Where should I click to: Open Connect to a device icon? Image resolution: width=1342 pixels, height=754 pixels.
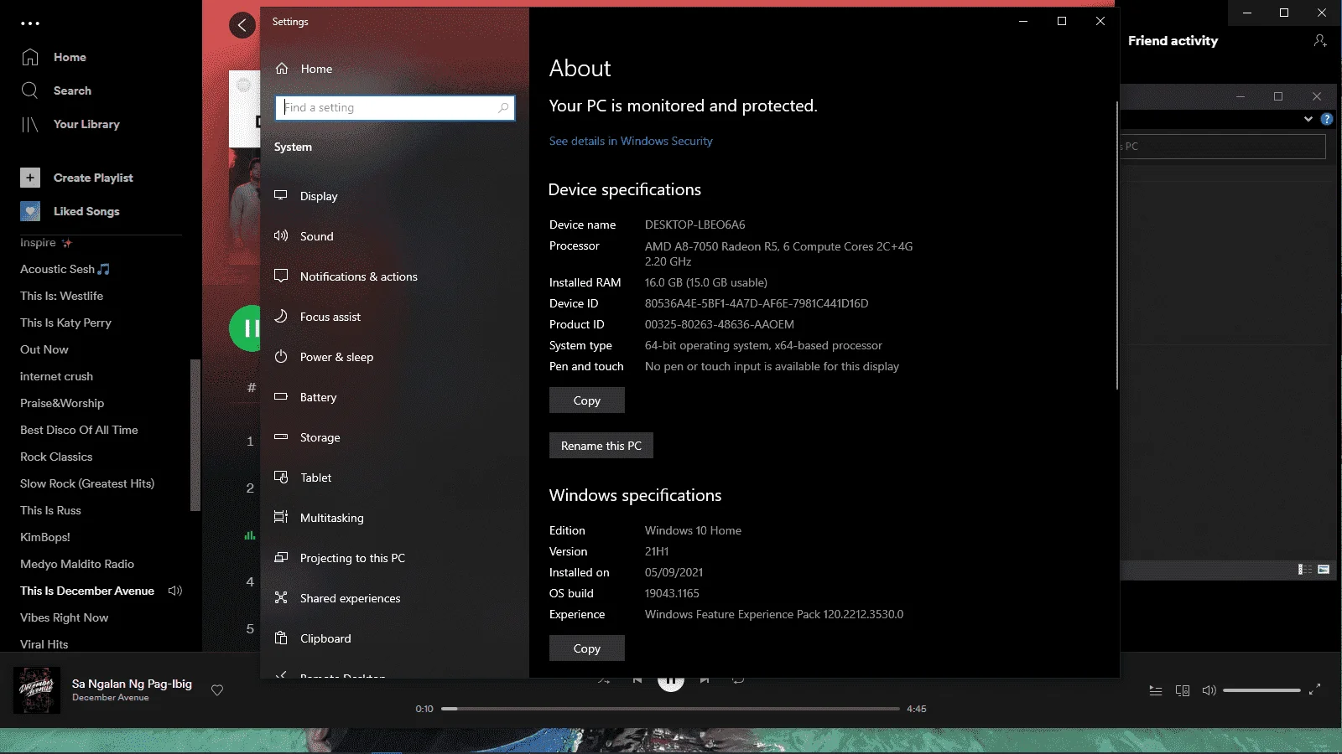point(1183,690)
